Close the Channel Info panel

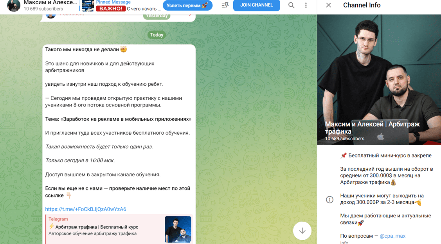point(329,5)
